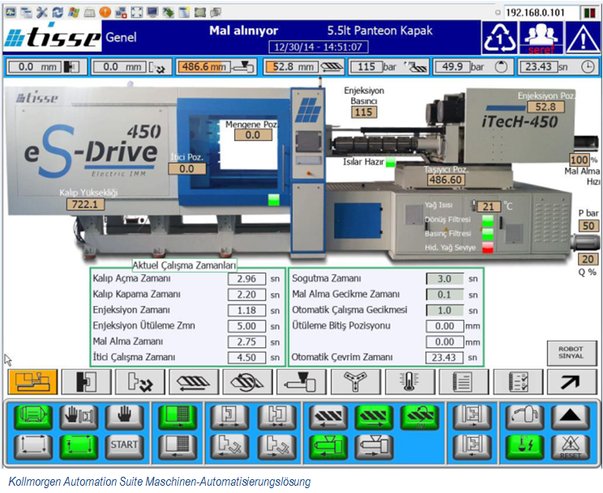Click the blue refresh arrows icon
Viewport: 603px width, 493px height.
point(58,12)
